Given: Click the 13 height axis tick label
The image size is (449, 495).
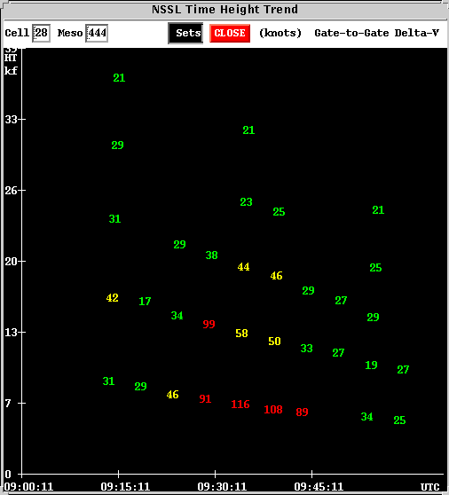Looking at the screenshot, I should click(x=11, y=332).
